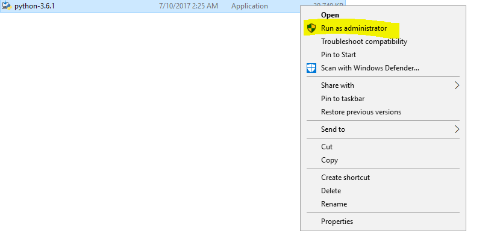
Task: Select Copy in the context menu
Action: click(x=330, y=160)
